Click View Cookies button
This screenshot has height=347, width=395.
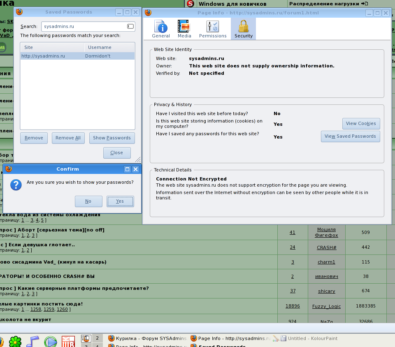pyautogui.click(x=361, y=124)
